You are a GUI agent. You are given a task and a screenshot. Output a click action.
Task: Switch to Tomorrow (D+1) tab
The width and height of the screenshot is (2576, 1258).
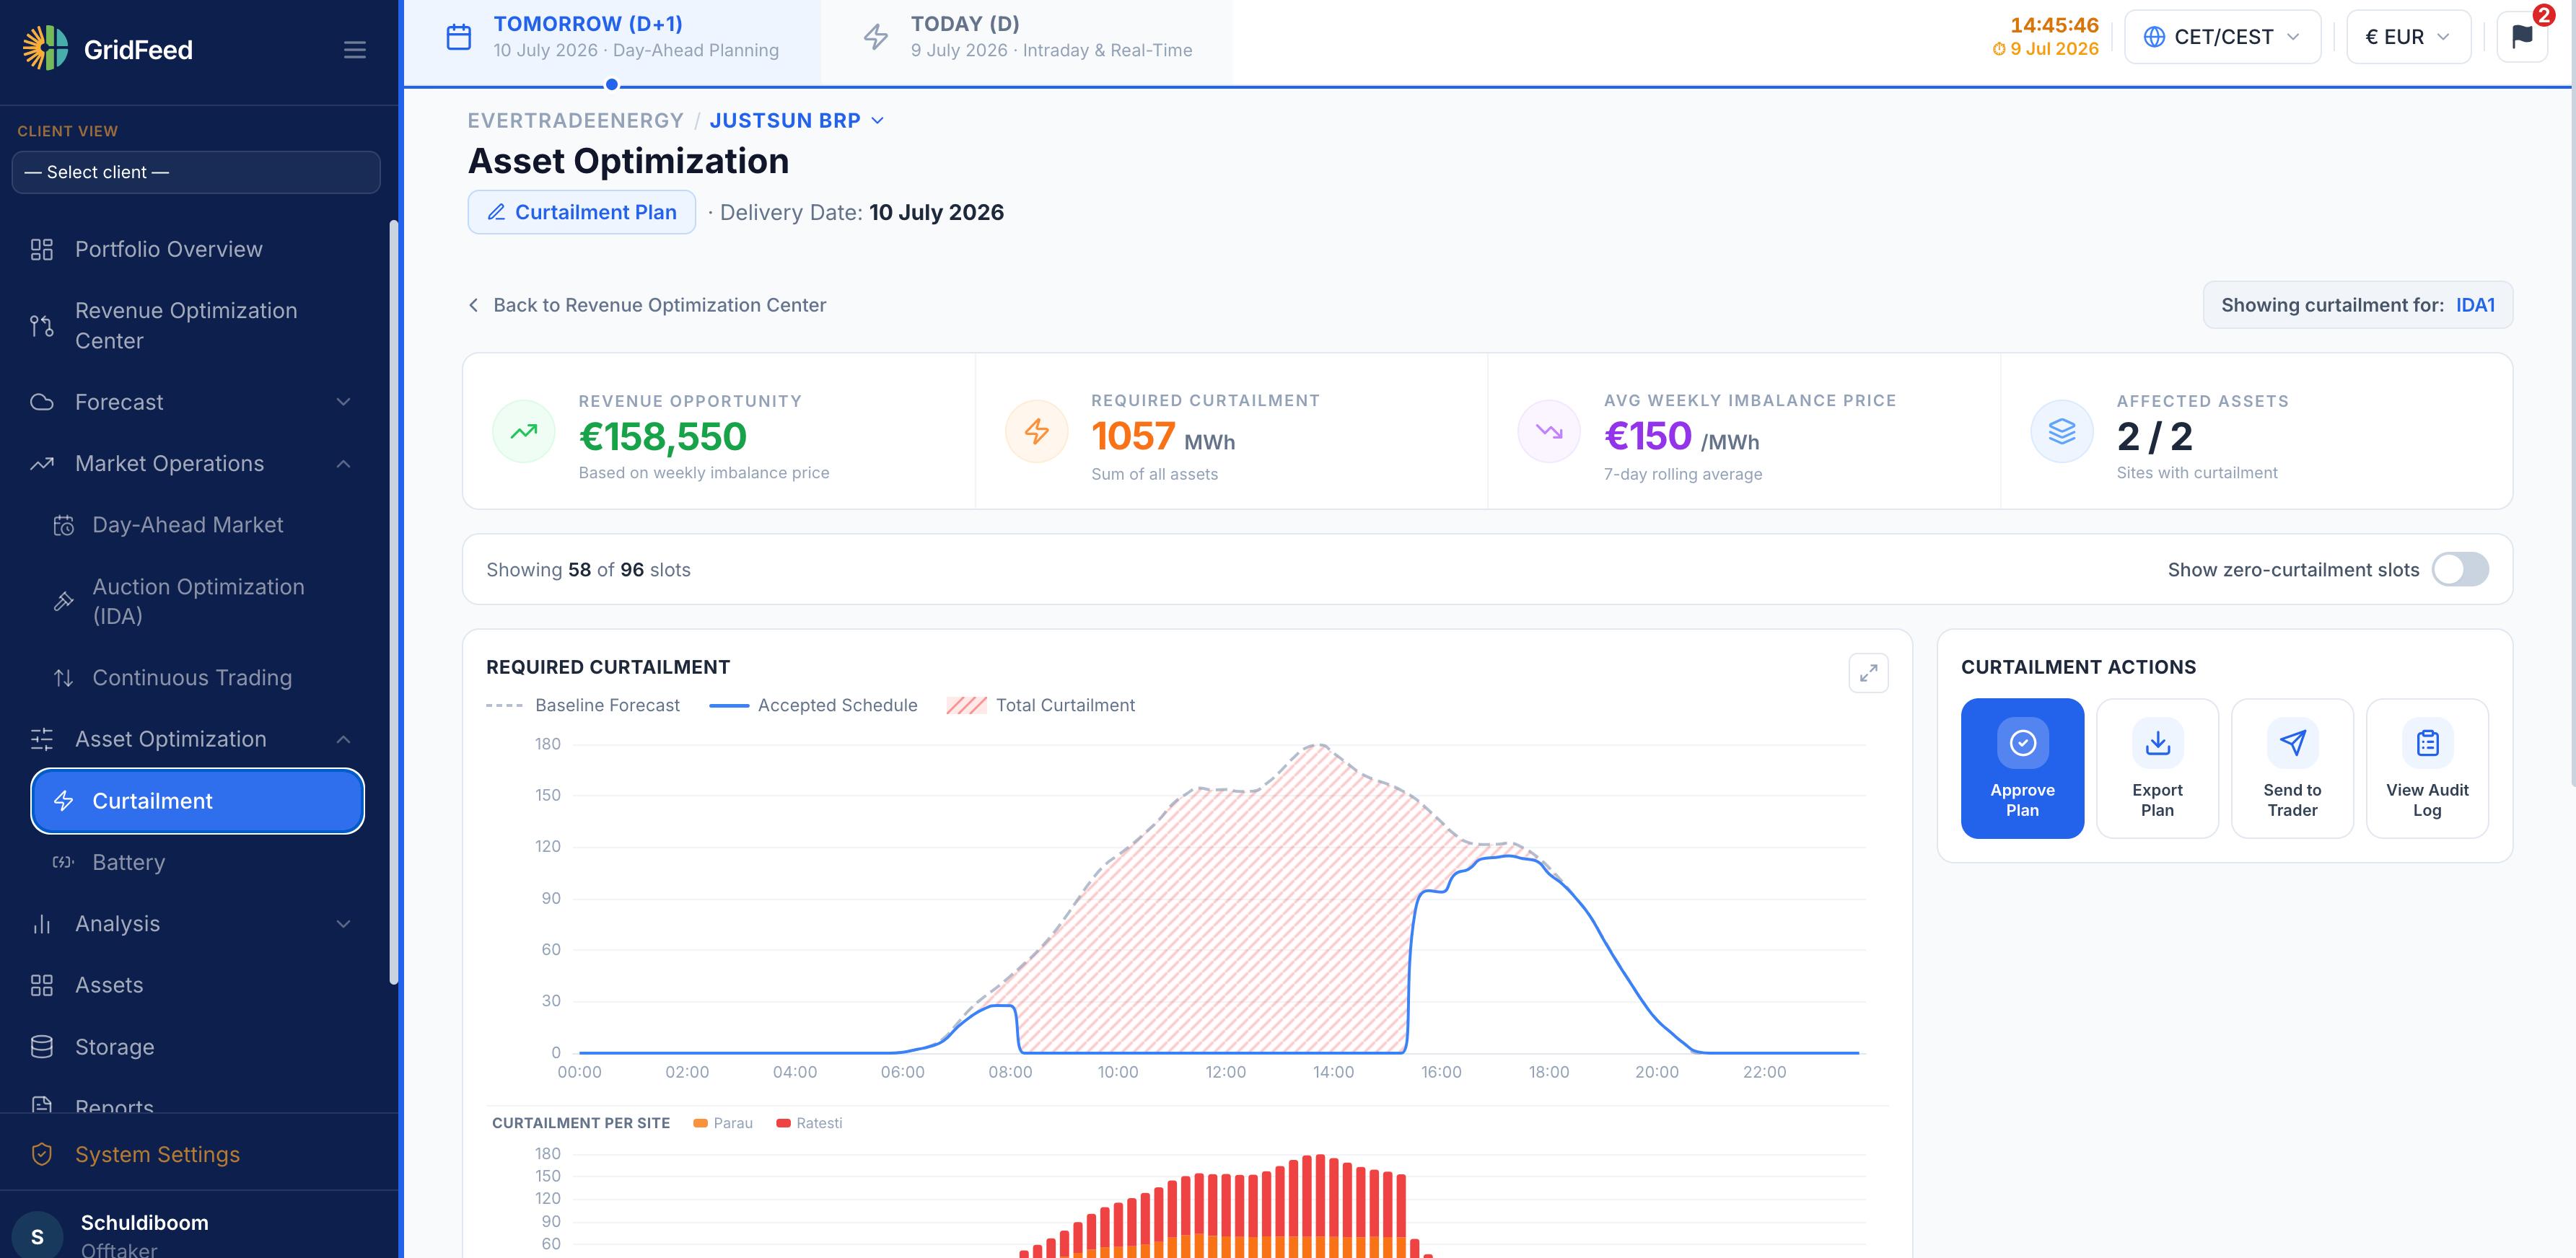tap(612, 42)
